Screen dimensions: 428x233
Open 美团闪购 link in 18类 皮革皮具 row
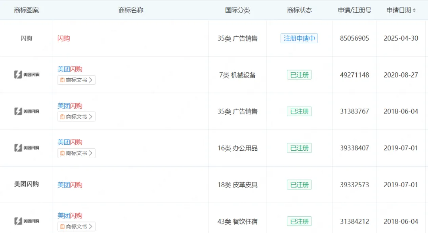[x=69, y=185]
